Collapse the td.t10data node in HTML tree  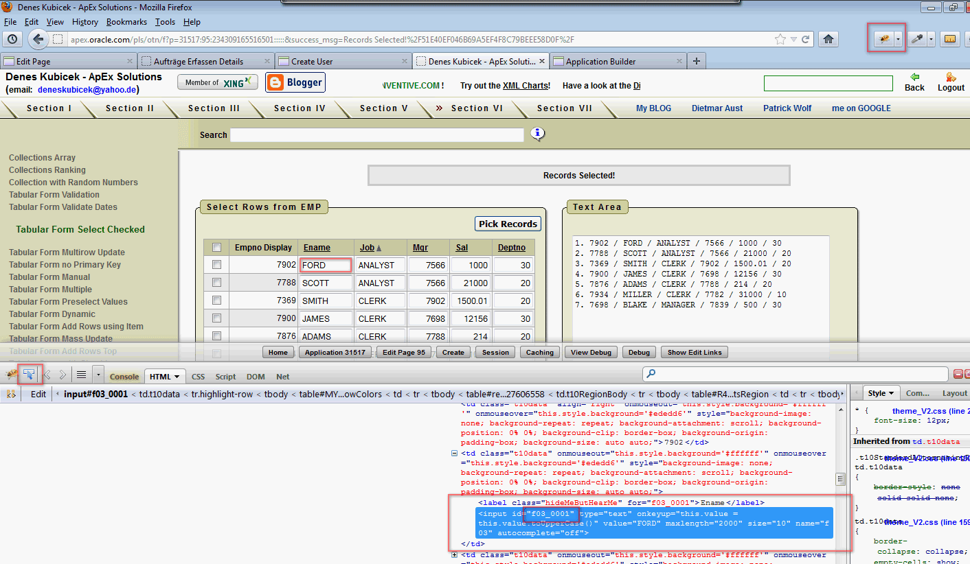click(454, 454)
